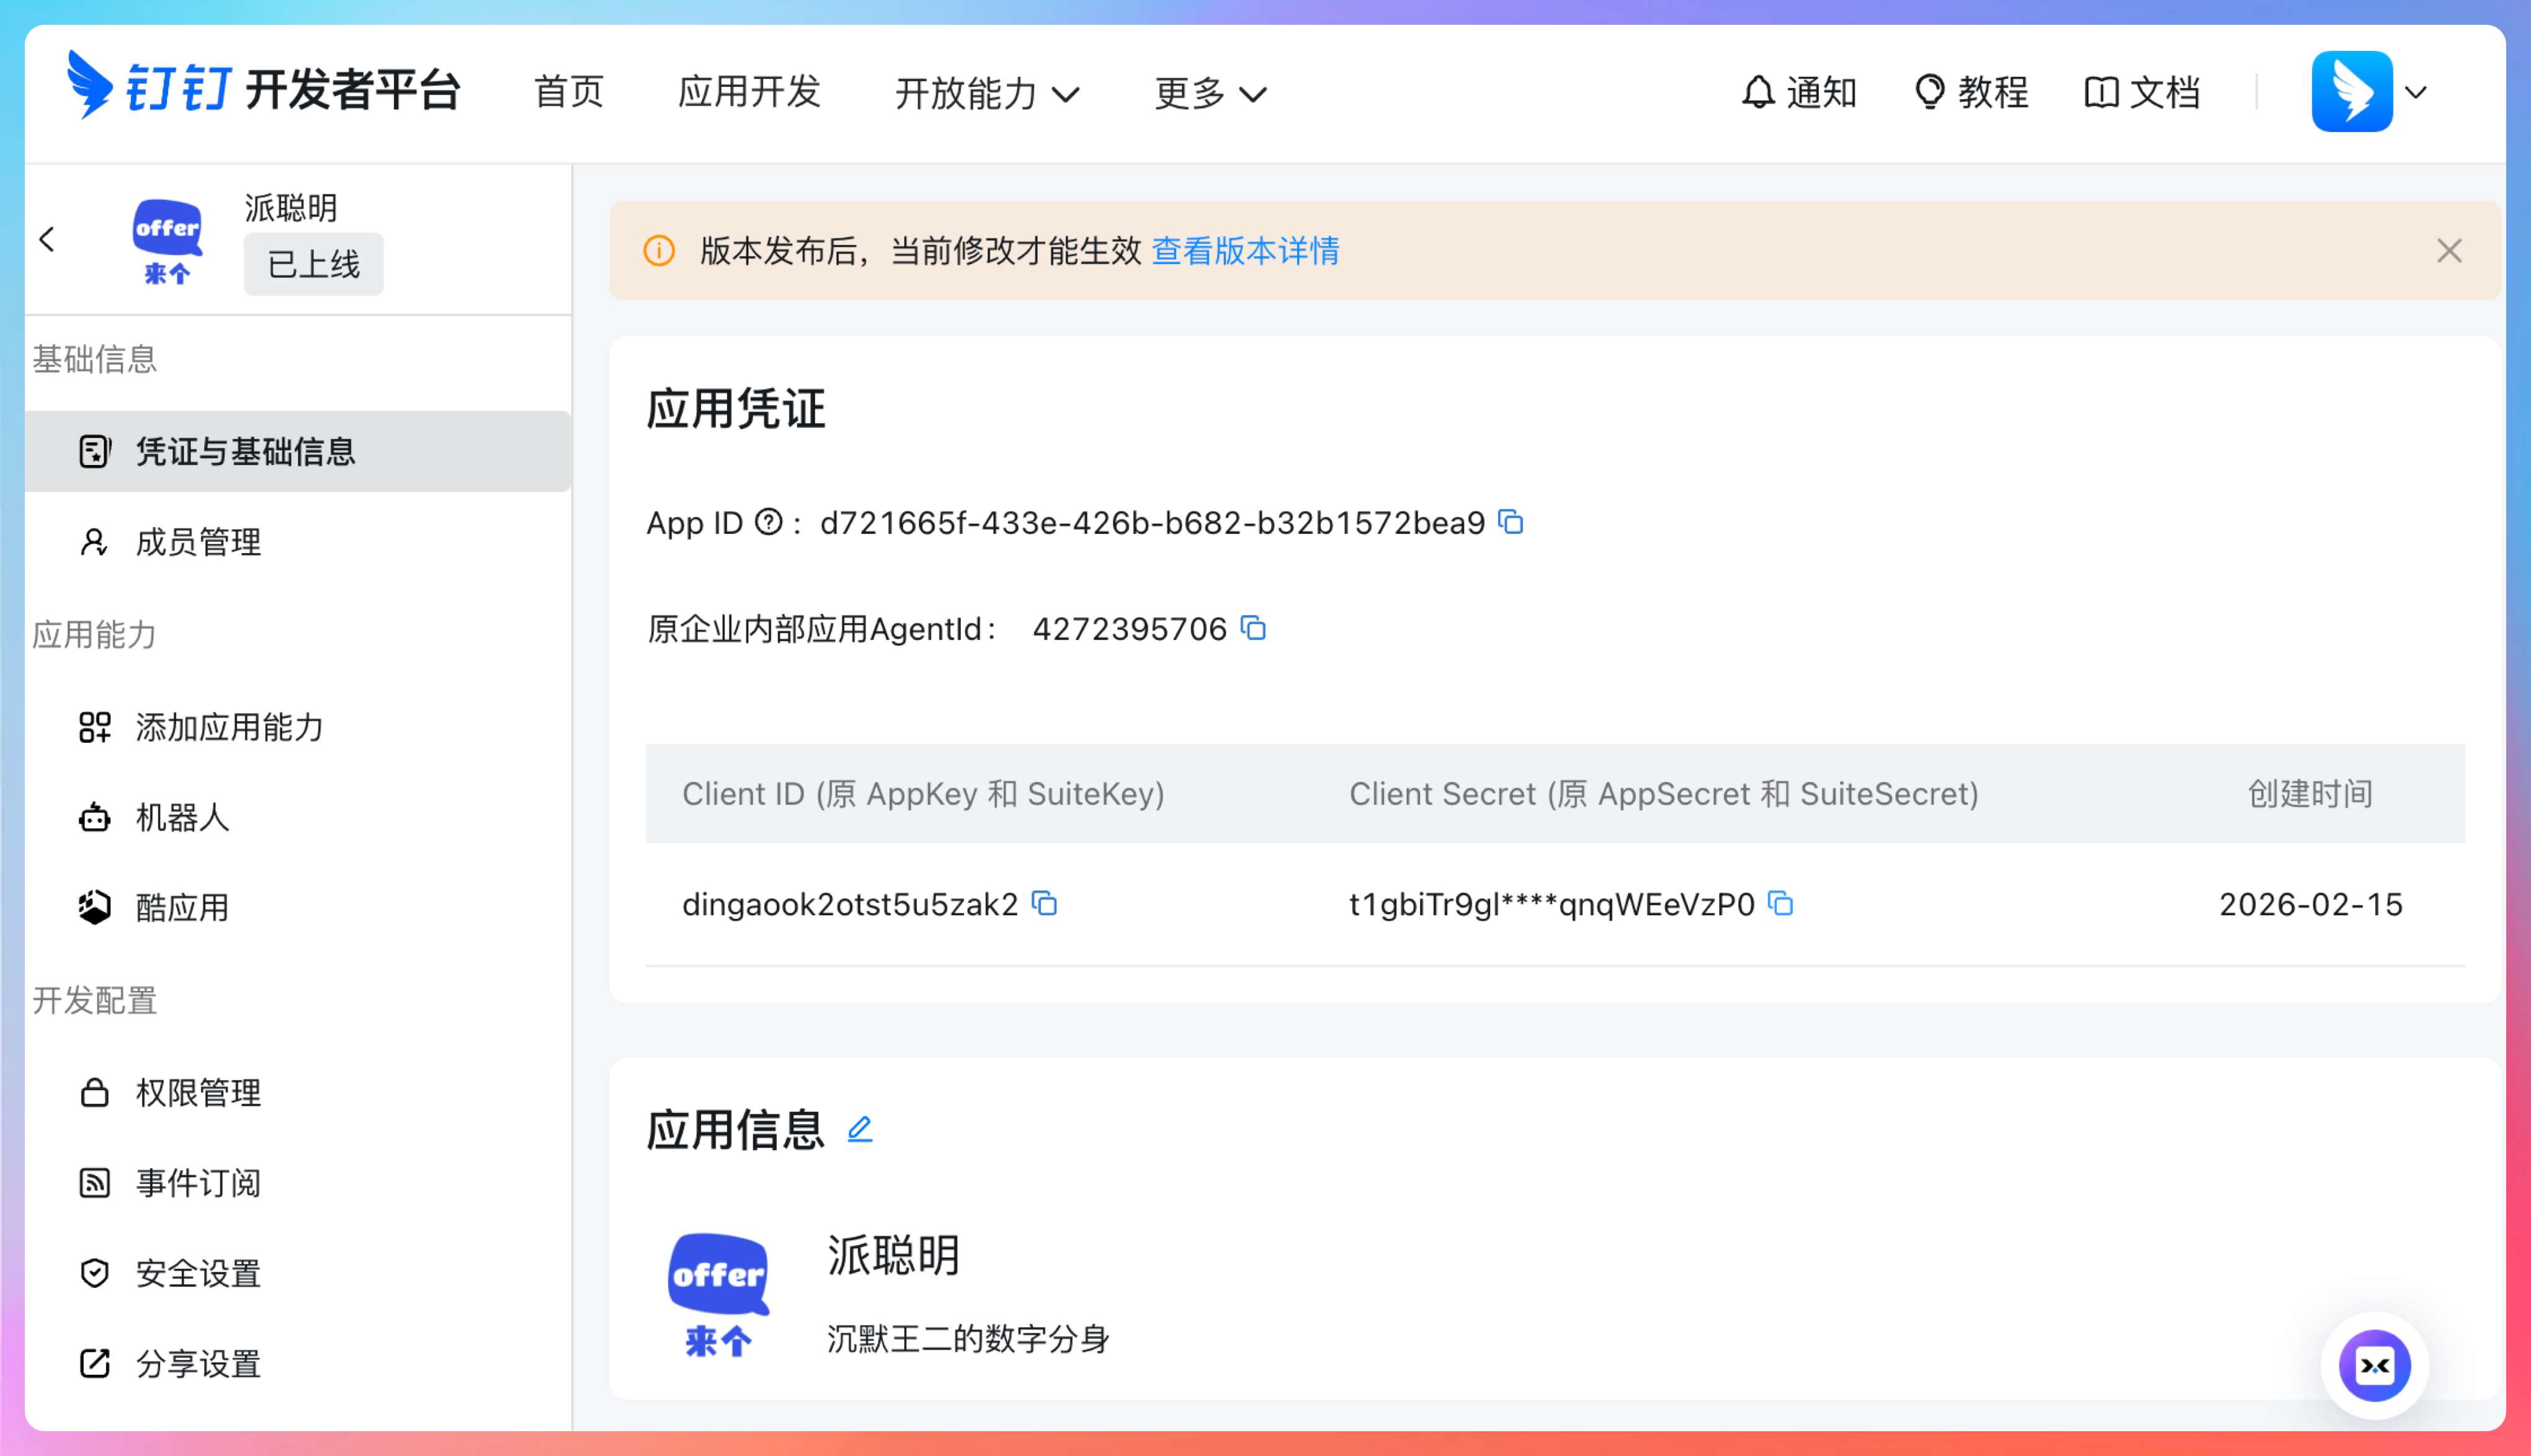Screen dimensions: 2531x1456
Task: Click the App ID help question icon
Action: 769,522
